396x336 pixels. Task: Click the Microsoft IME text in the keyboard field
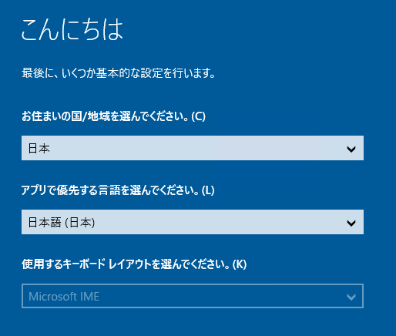pos(64,297)
